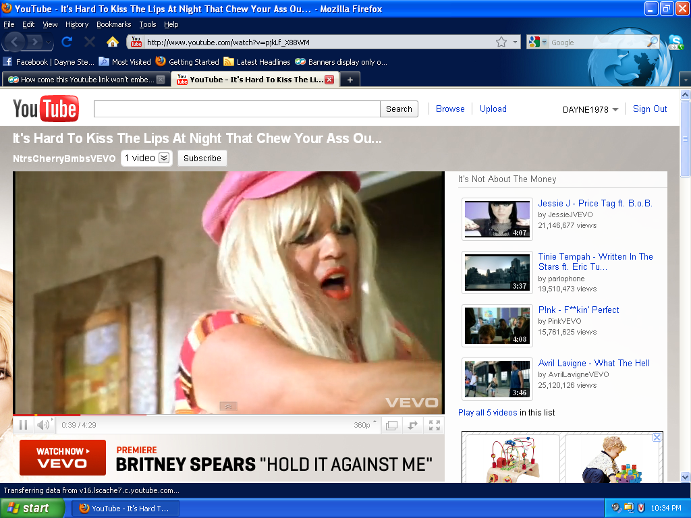Image resolution: width=691 pixels, height=518 pixels.
Task: Click the pop-out video window icon
Action: click(x=391, y=425)
